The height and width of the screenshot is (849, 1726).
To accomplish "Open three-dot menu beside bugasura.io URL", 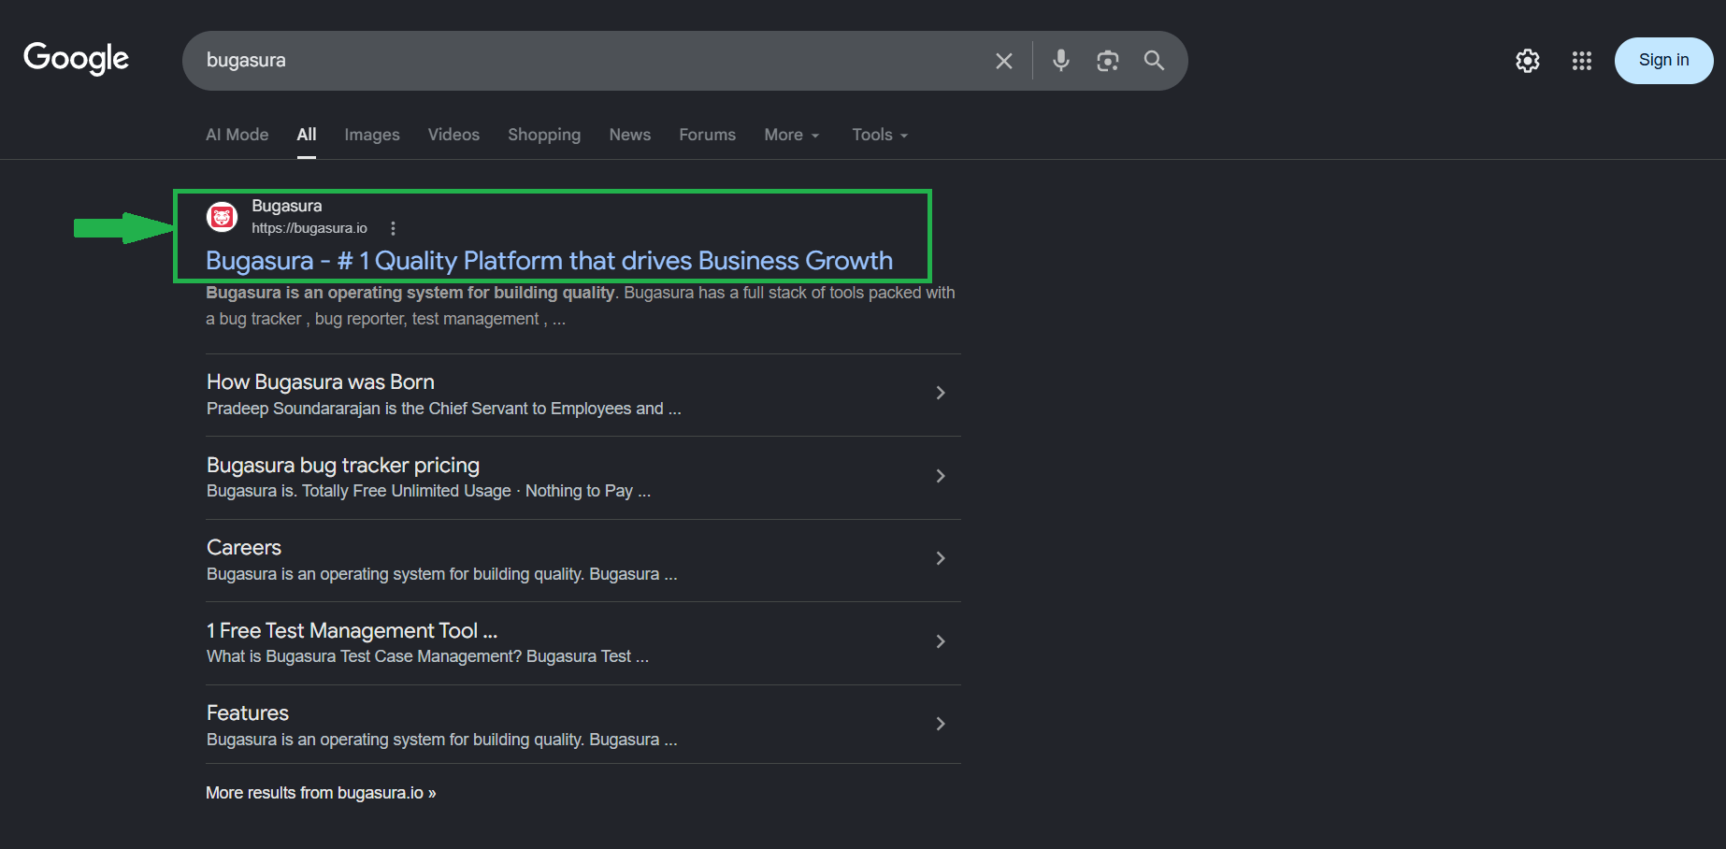I will click(394, 228).
